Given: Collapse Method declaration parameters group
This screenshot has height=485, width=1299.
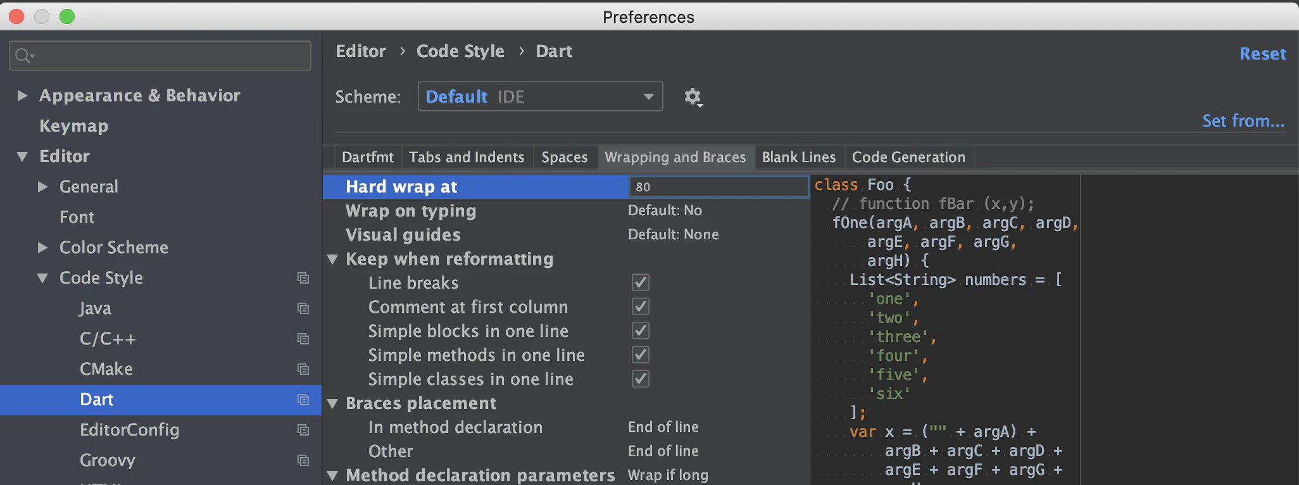Looking at the screenshot, I should pyautogui.click(x=332, y=476).
